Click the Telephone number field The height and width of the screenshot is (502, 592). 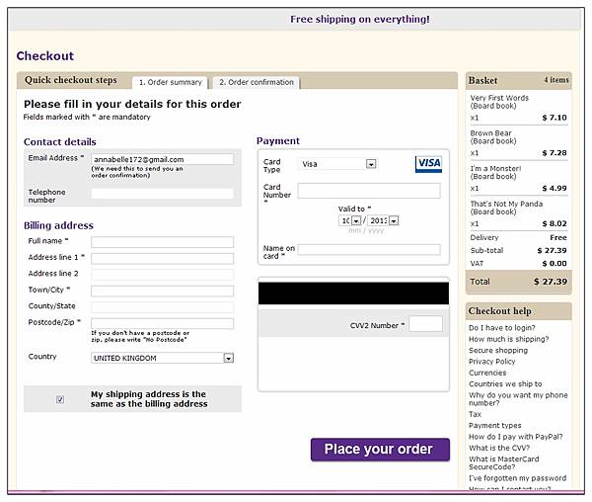(x=163, y=194)
